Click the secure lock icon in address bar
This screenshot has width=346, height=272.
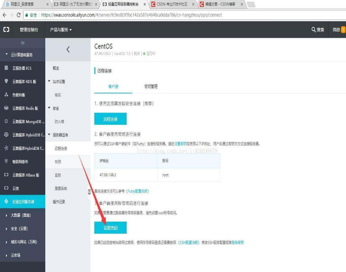(26, 15)
